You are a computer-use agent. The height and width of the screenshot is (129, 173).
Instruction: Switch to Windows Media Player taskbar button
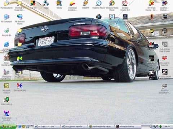click(101, 126)
